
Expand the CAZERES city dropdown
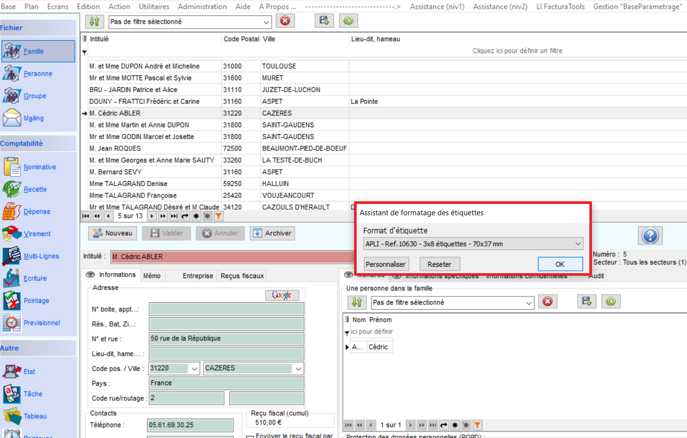(298, 369)
